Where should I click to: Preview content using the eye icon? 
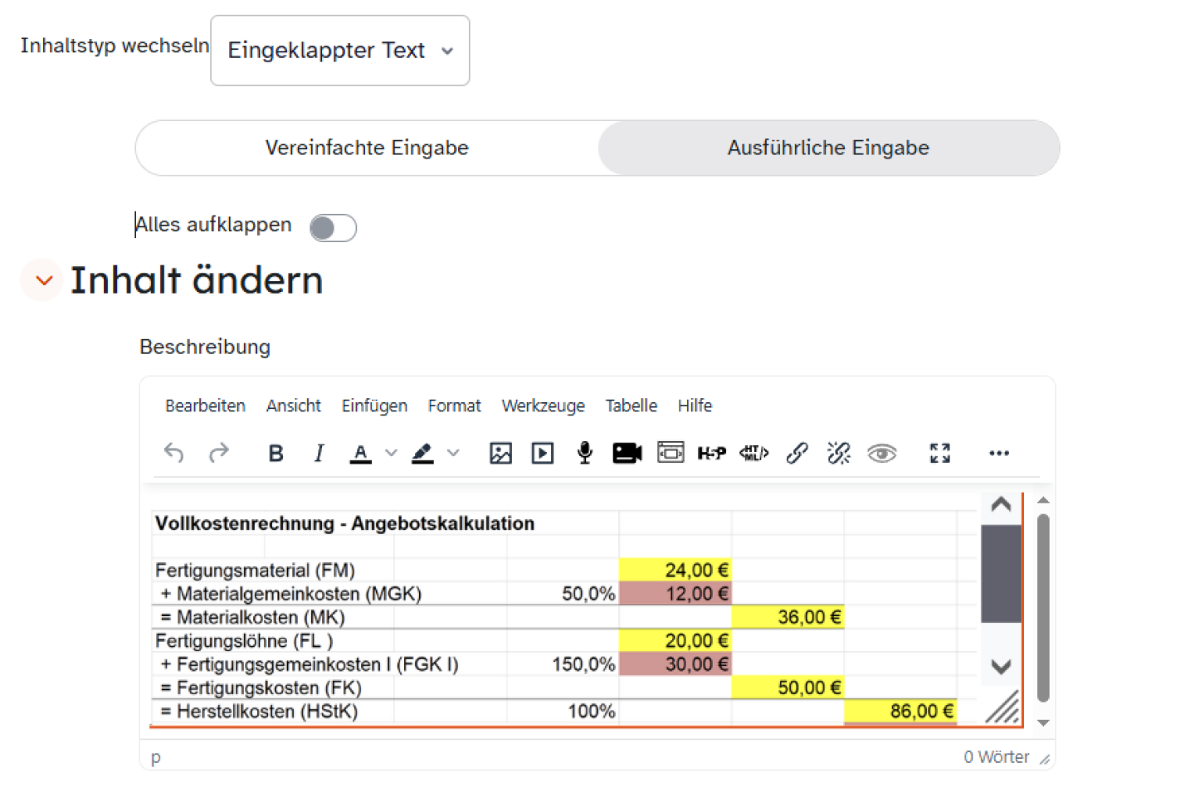pyautogui.click(x=882, y=453)
